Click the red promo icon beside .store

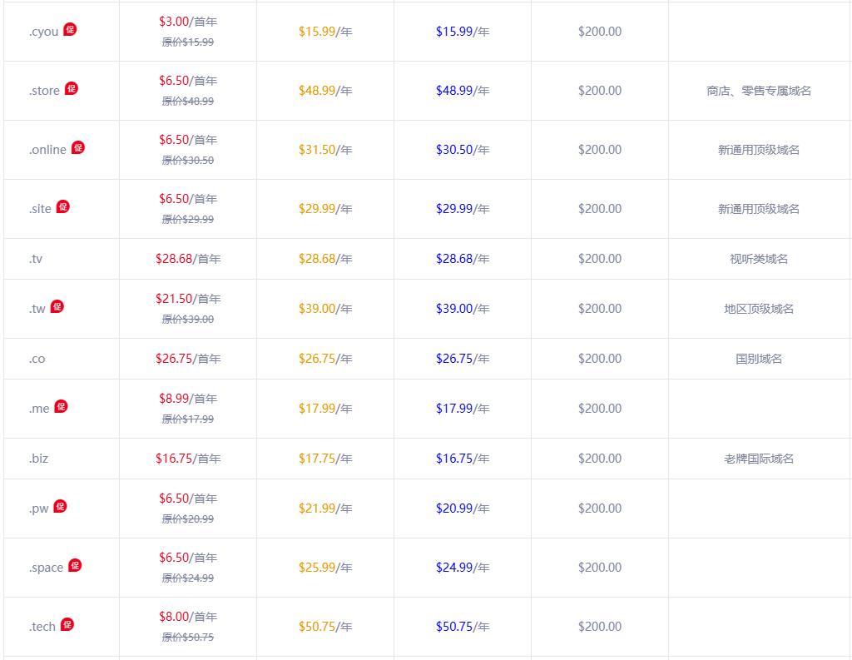[x=72, y=88]
